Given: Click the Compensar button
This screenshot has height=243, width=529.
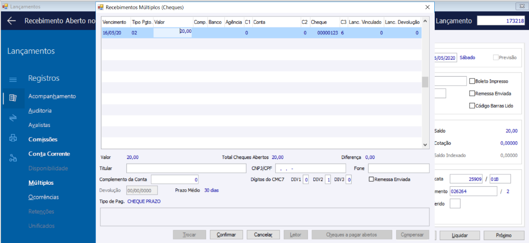Looking at the screenshot, I should (x=412, y=235).
